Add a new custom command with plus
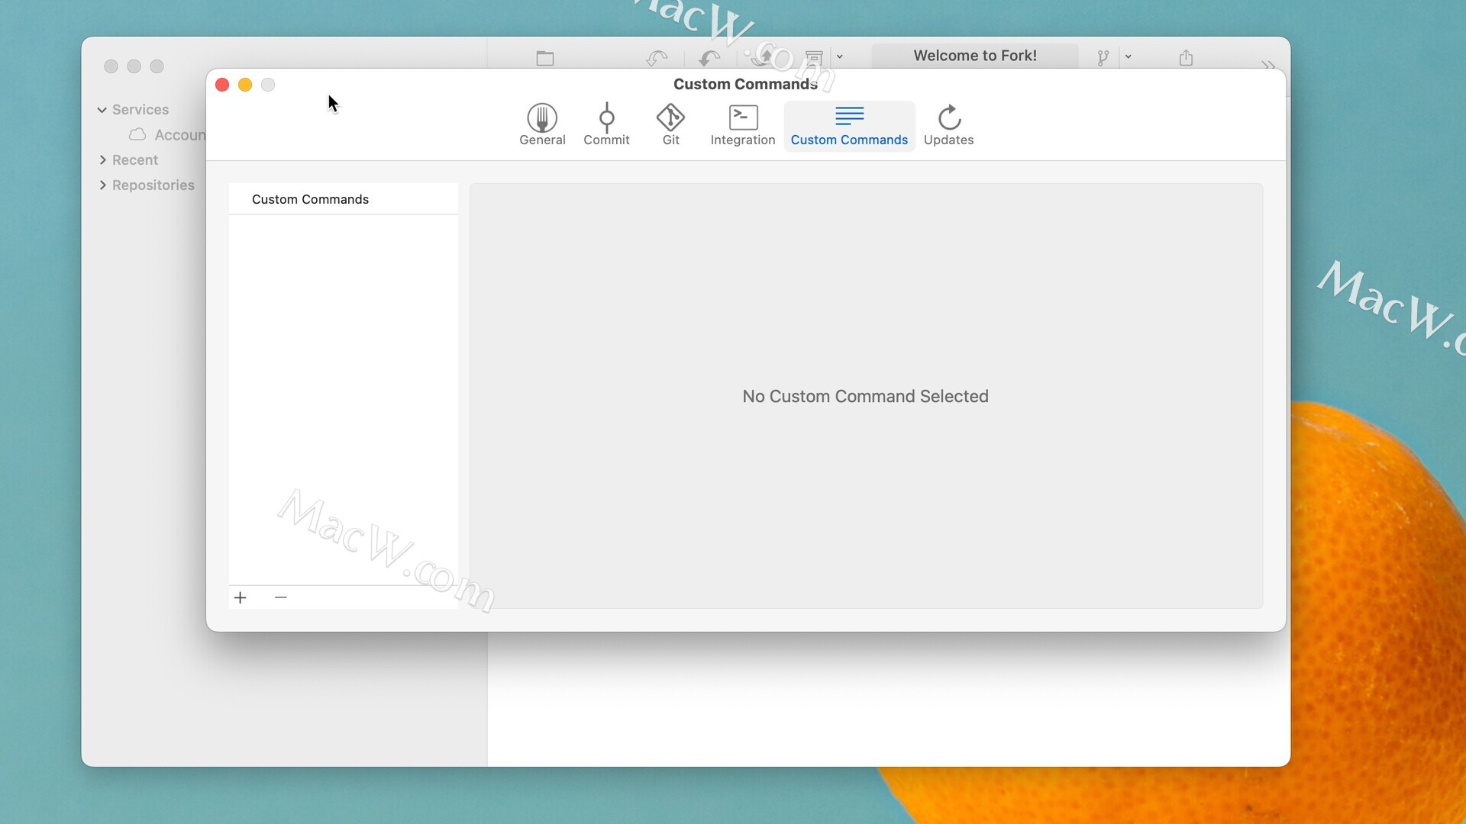This screenshot has height=824, width=1466. (x=241, y=597)
